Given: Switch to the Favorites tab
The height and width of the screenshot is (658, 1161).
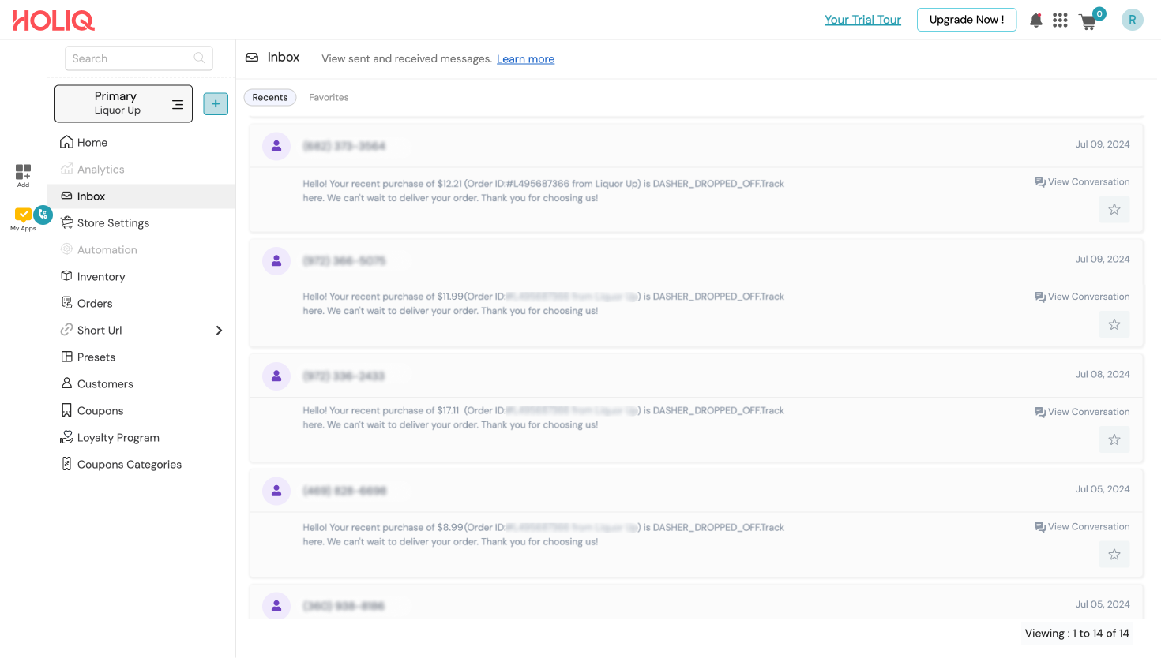Looking at the screenshot, I should 329,98.
